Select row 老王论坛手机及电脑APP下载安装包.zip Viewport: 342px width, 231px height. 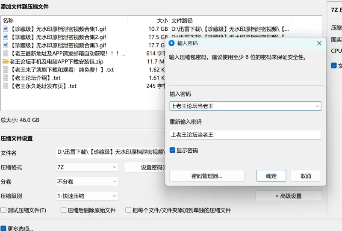pyautogui.click(x=83, y=61)
